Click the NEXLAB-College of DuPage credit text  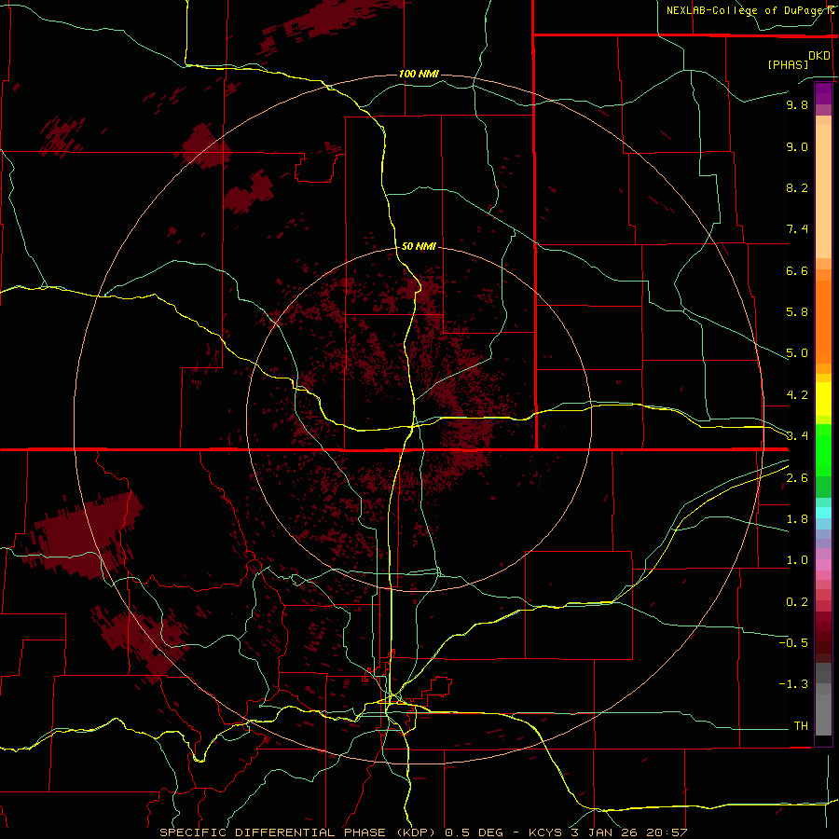coord(750,10)
